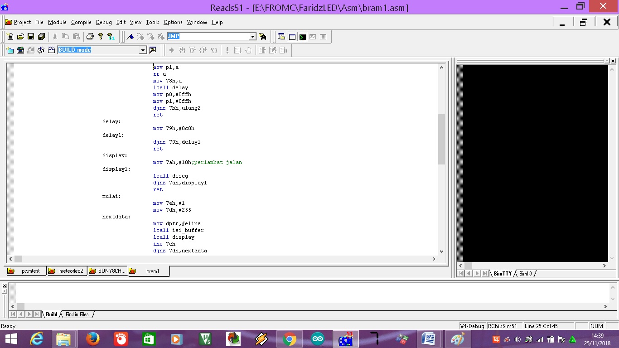Viewport: 619px width, 348px height.
Task: Click the Open file icon
Action: (x=20, y=37)
